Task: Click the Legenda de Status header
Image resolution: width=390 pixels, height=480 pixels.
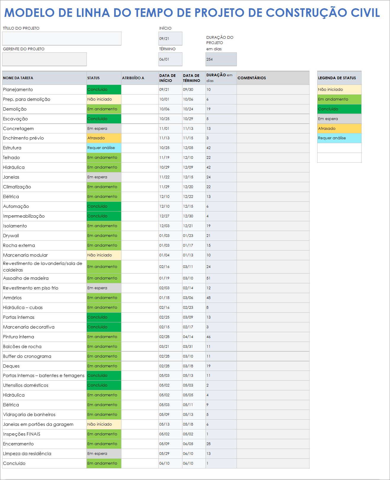Action: point(339,78)
